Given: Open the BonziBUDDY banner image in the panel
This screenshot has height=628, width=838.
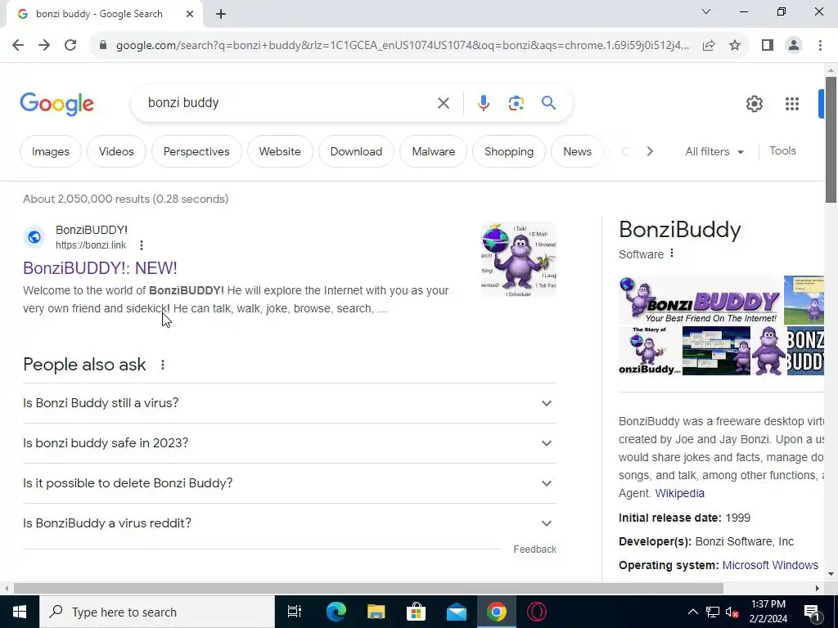Looking at the screenshot, I should coord(700,300).
